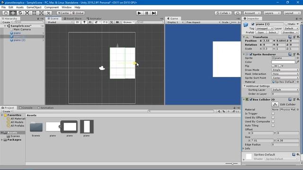This screenshot has width=303, height=170.
Task: Open the Tag dropdown
Action: [x=264, y=28]
